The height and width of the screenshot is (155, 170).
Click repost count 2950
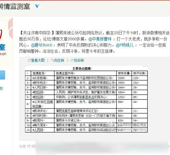click(121, 83)
